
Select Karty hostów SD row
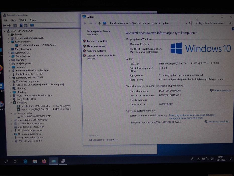24,49
